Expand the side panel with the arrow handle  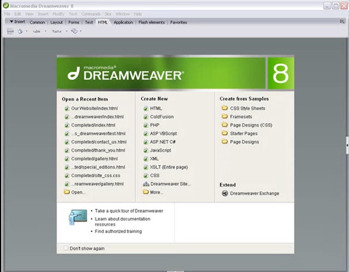(347, 145)
